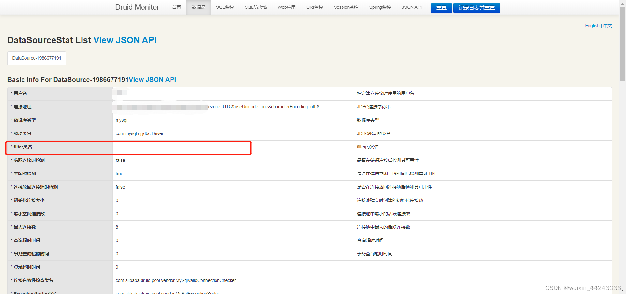Switch language to English

[592, 26]
